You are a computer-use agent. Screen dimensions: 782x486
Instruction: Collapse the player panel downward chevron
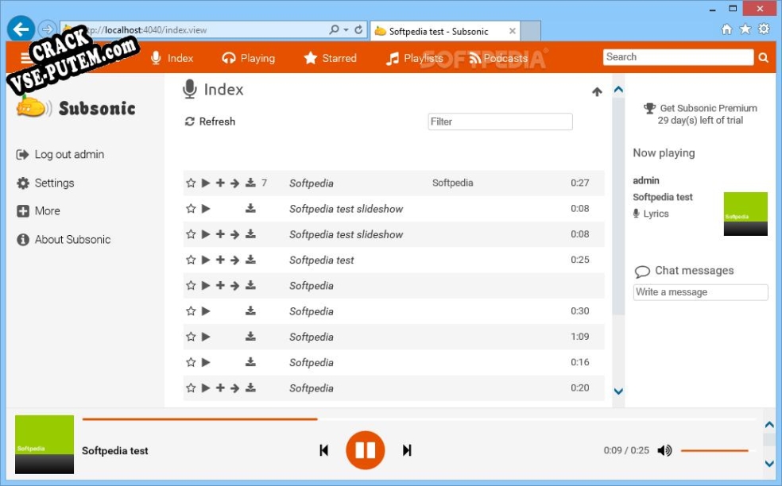click(769, 464)
